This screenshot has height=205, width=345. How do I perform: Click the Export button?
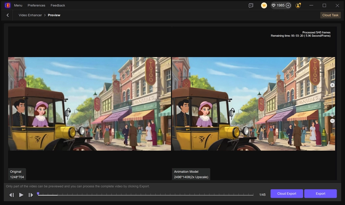click(320, 194)
